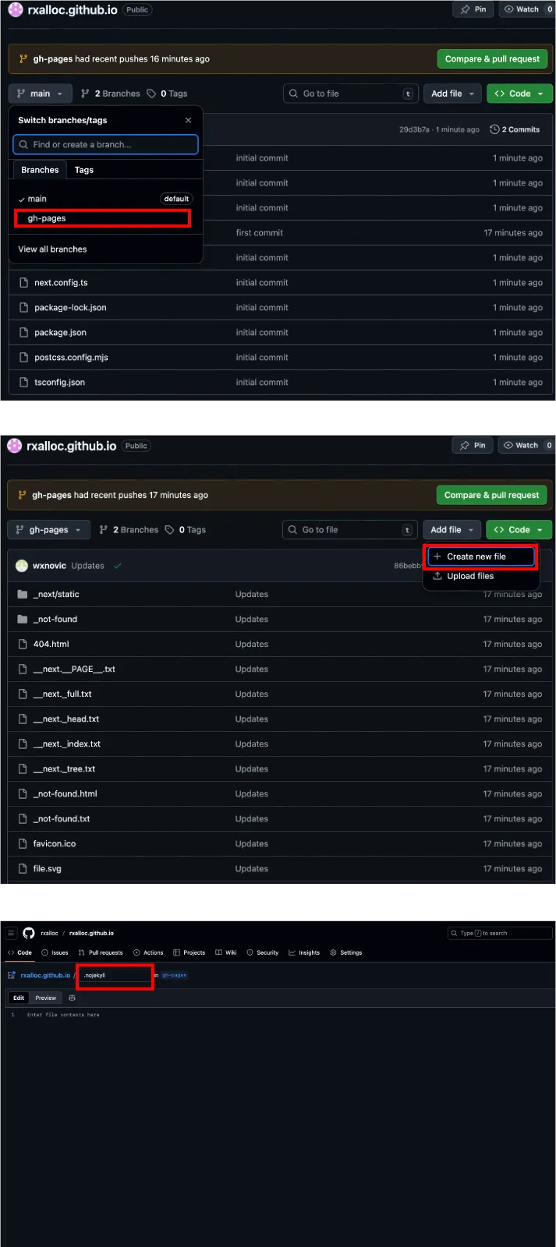The image size is (556, 1247).
Task: Open green Code dropdown beside the main selector
Action: click(519, 94)
